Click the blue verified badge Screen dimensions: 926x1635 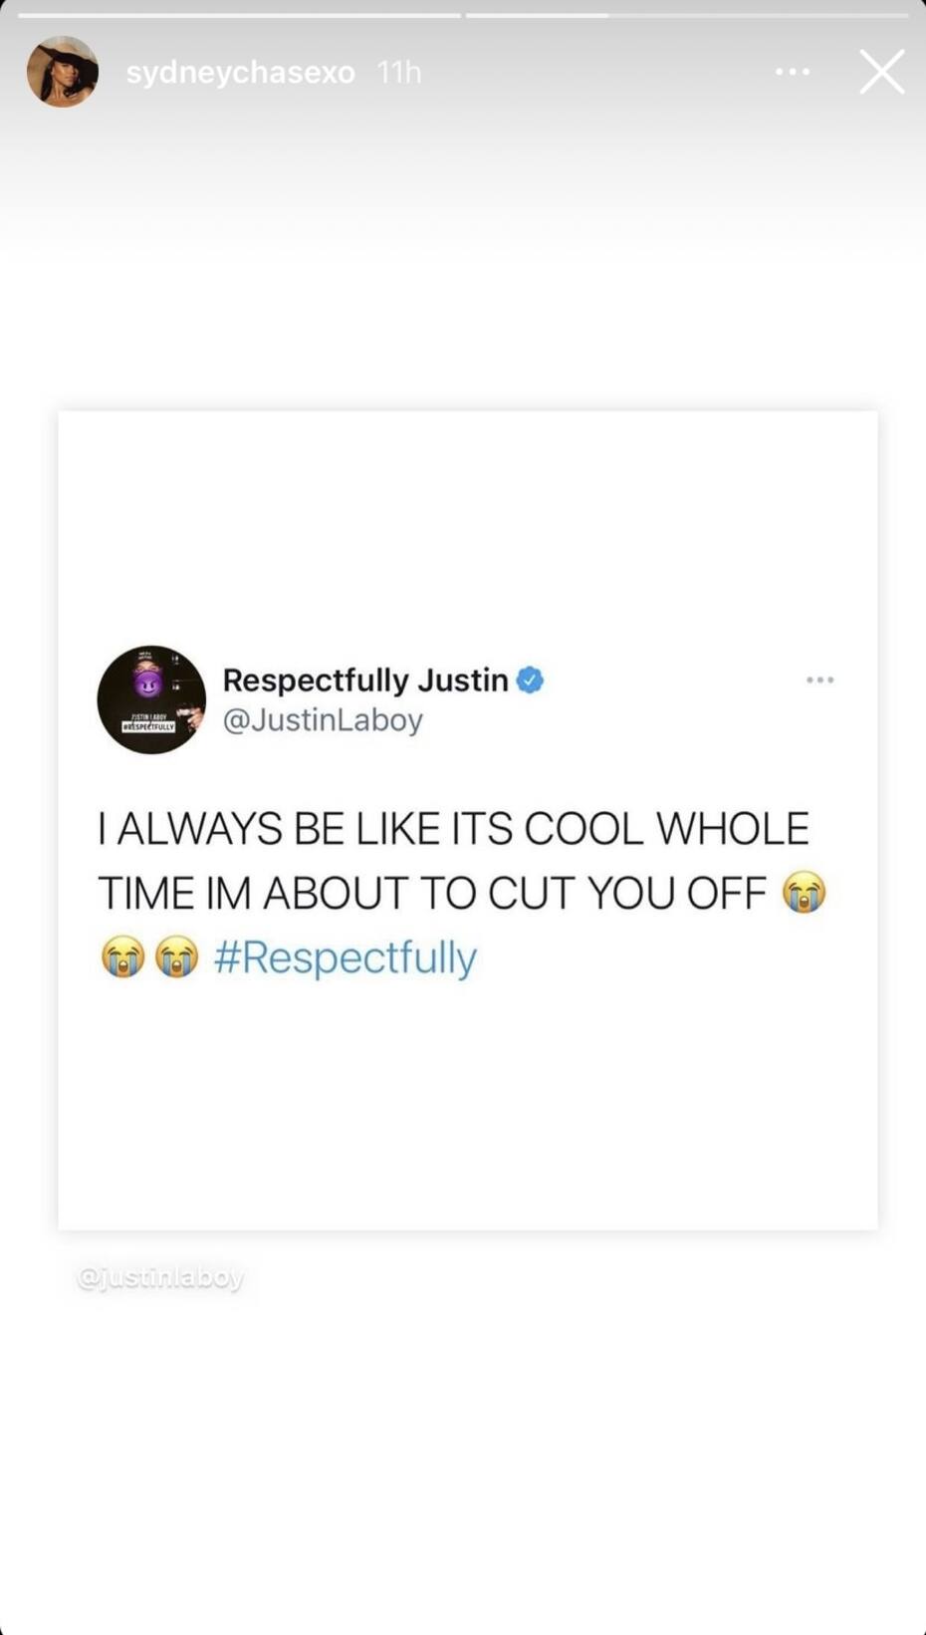(530, 681)
